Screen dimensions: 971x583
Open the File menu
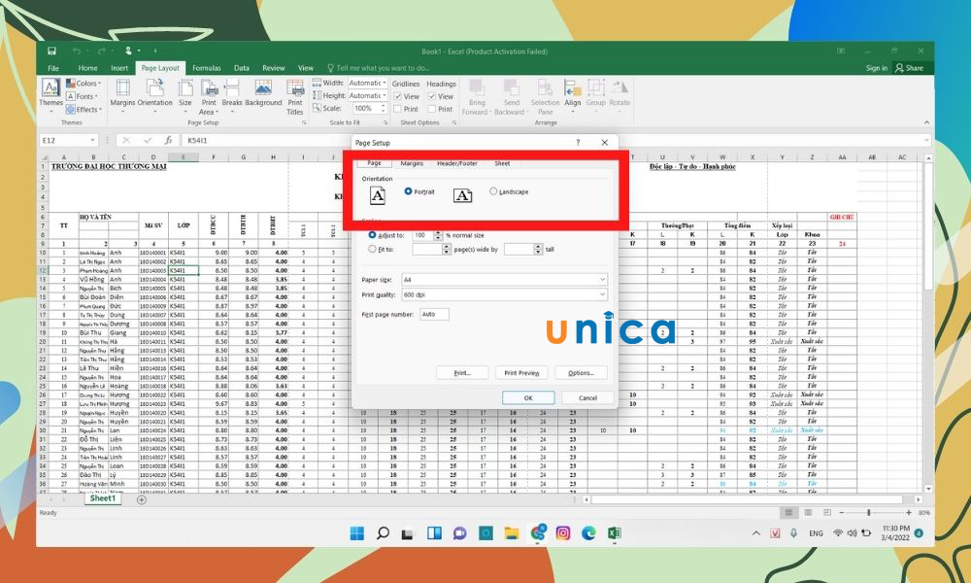click(53, 68)
